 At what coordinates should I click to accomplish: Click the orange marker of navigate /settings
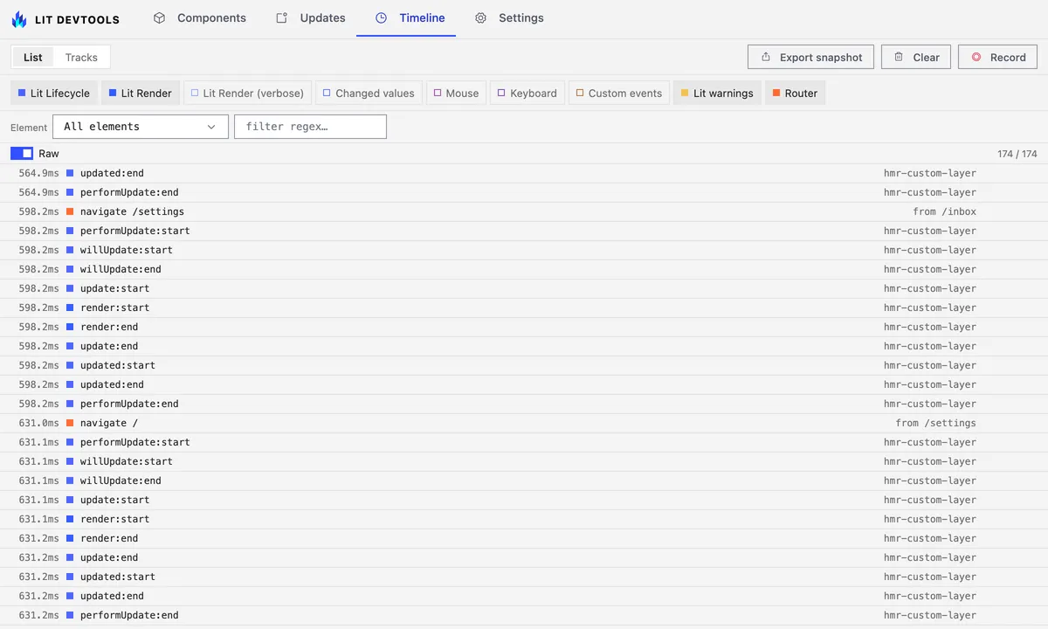(70, 211)
